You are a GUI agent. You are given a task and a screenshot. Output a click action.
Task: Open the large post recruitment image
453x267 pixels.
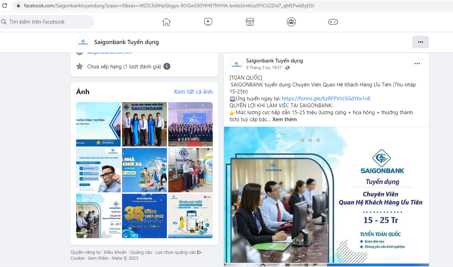[x=326, y=195]
